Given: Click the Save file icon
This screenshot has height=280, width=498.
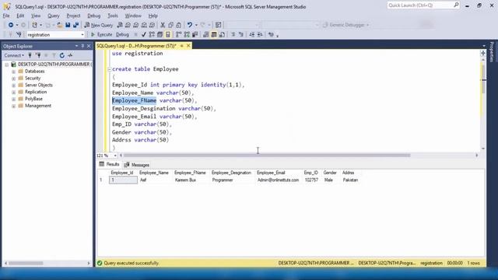Looking at the screenshot, I should (68, 25).
